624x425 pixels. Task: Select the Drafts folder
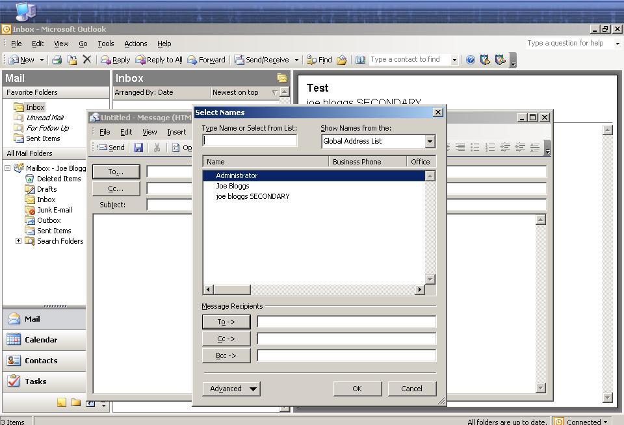tap(47, 189)
